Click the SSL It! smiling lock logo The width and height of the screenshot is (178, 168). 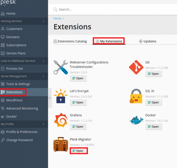[136, 96]
